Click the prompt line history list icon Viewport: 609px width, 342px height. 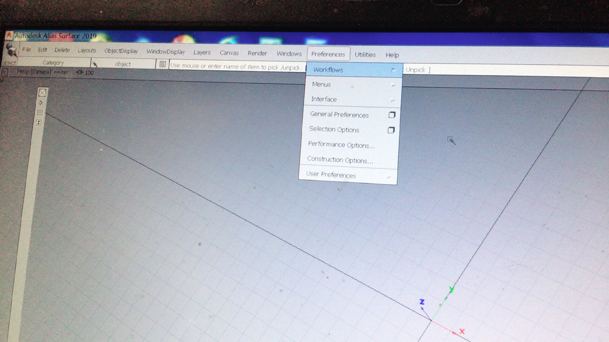[x=162, y=64]
